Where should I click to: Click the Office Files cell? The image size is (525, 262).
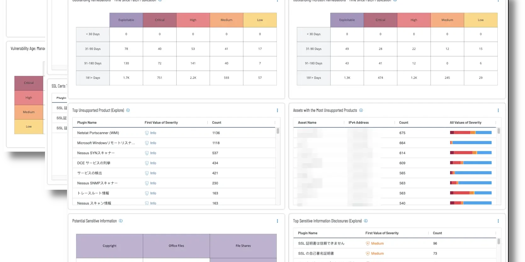coord(176,246)
